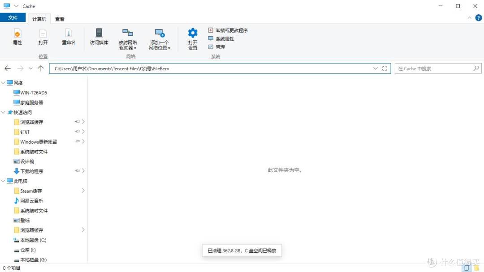
Task: Expand Windows更新残留 chevron
Action: (x=83, y=141)
